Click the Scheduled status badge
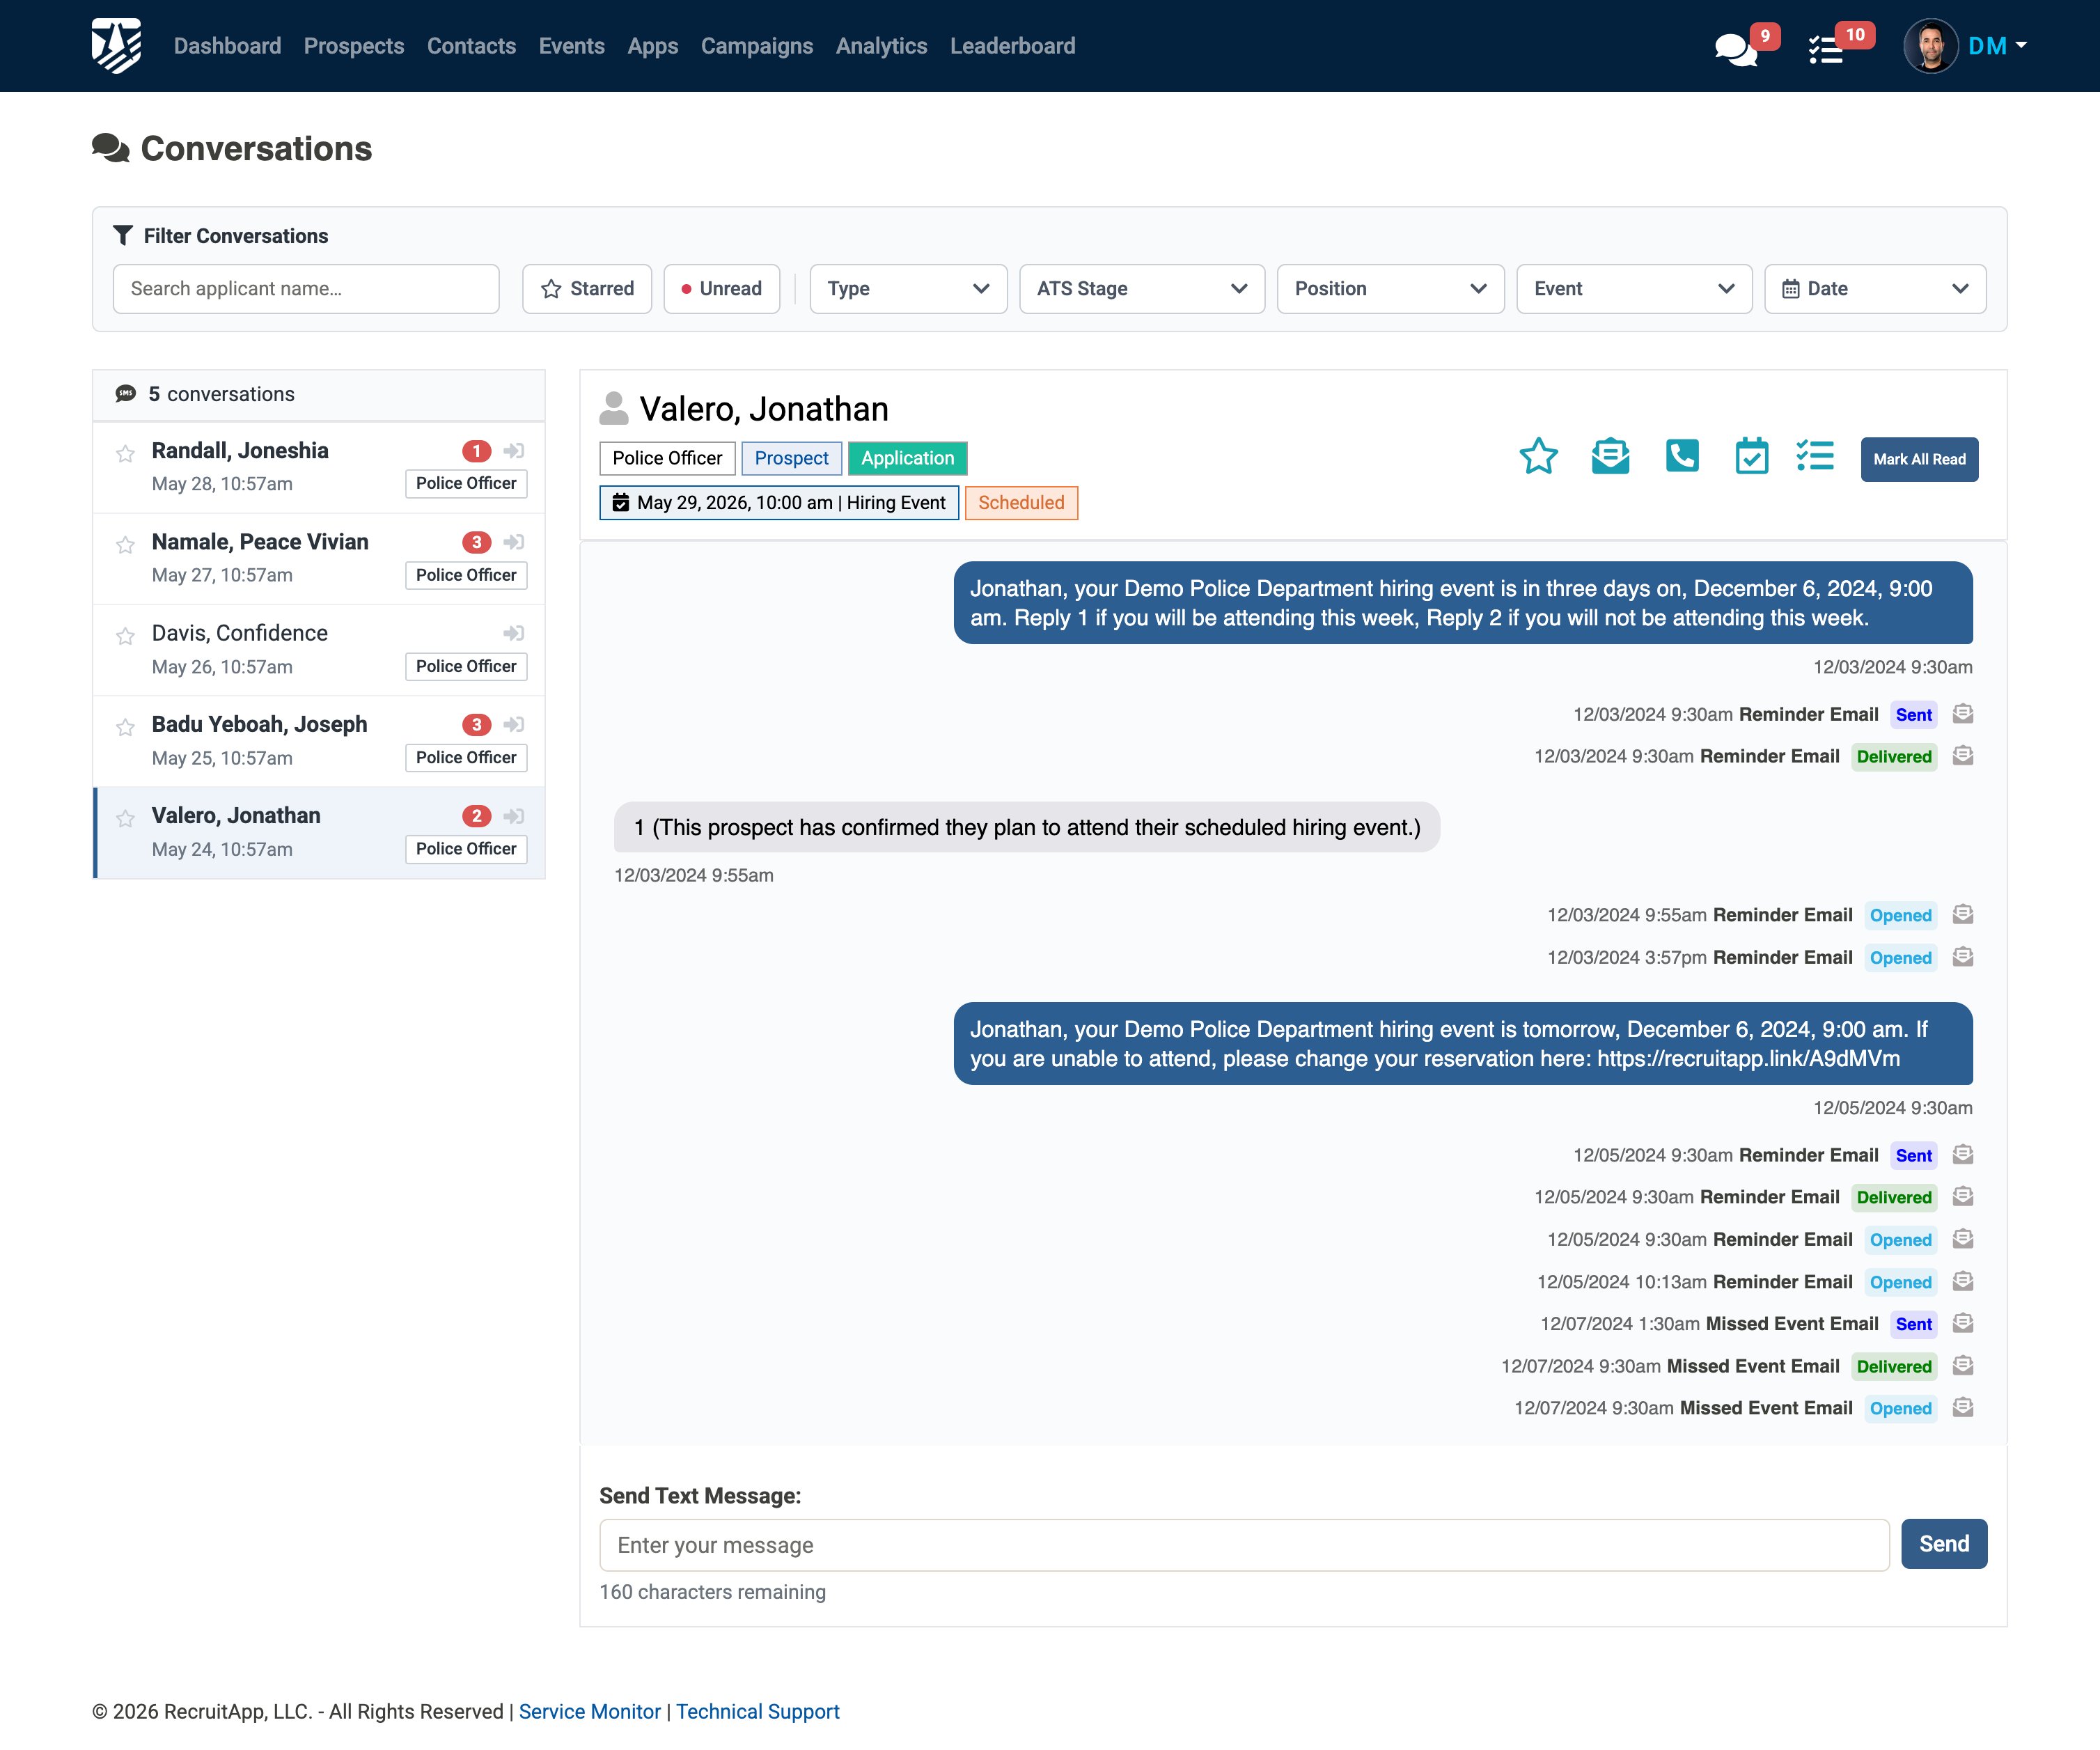The height and width of the screenshot is (1750, 2100). pyautogui.click(x=1021, y=502)
